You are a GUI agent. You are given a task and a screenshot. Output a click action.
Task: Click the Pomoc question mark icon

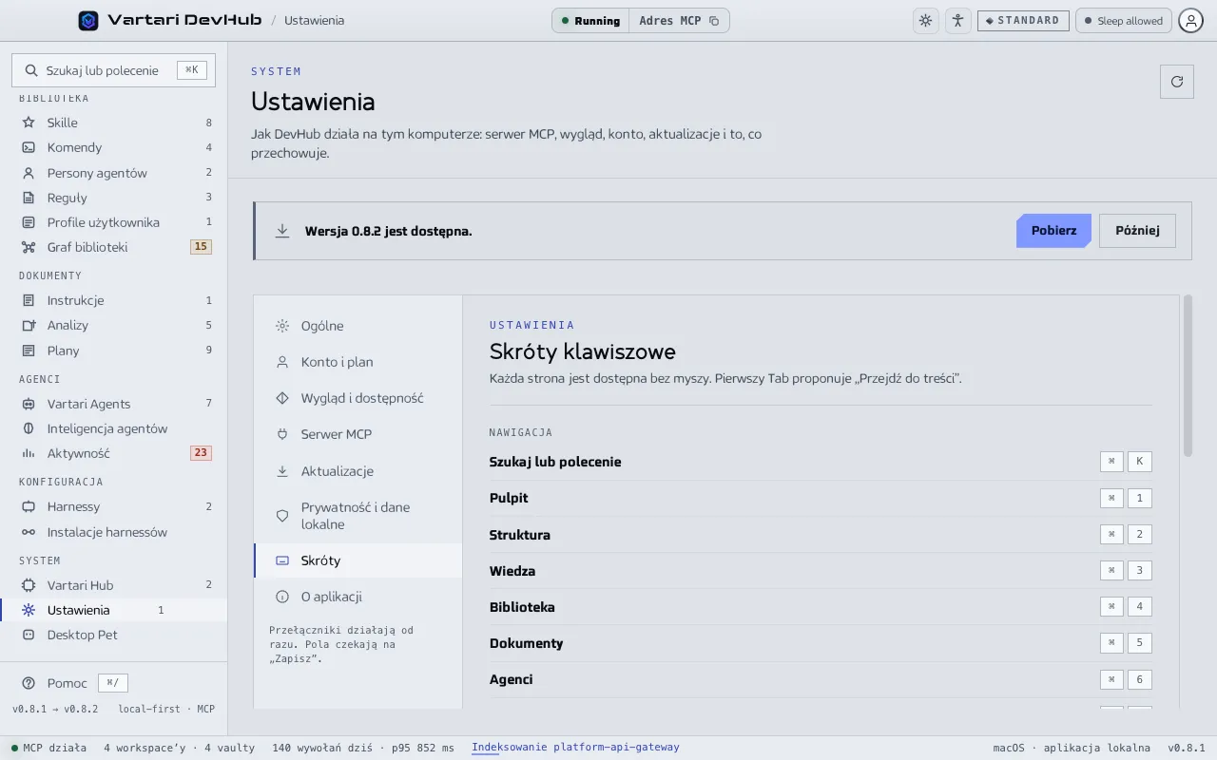click(29, 683)
